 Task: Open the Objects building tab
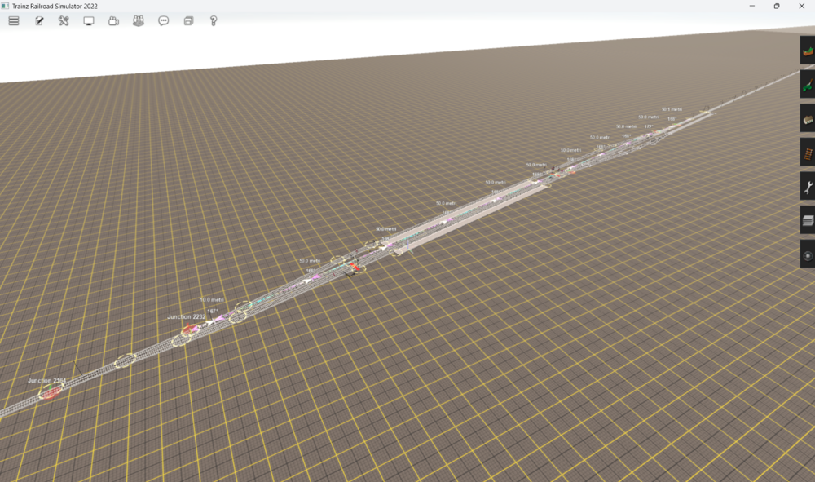808,118
